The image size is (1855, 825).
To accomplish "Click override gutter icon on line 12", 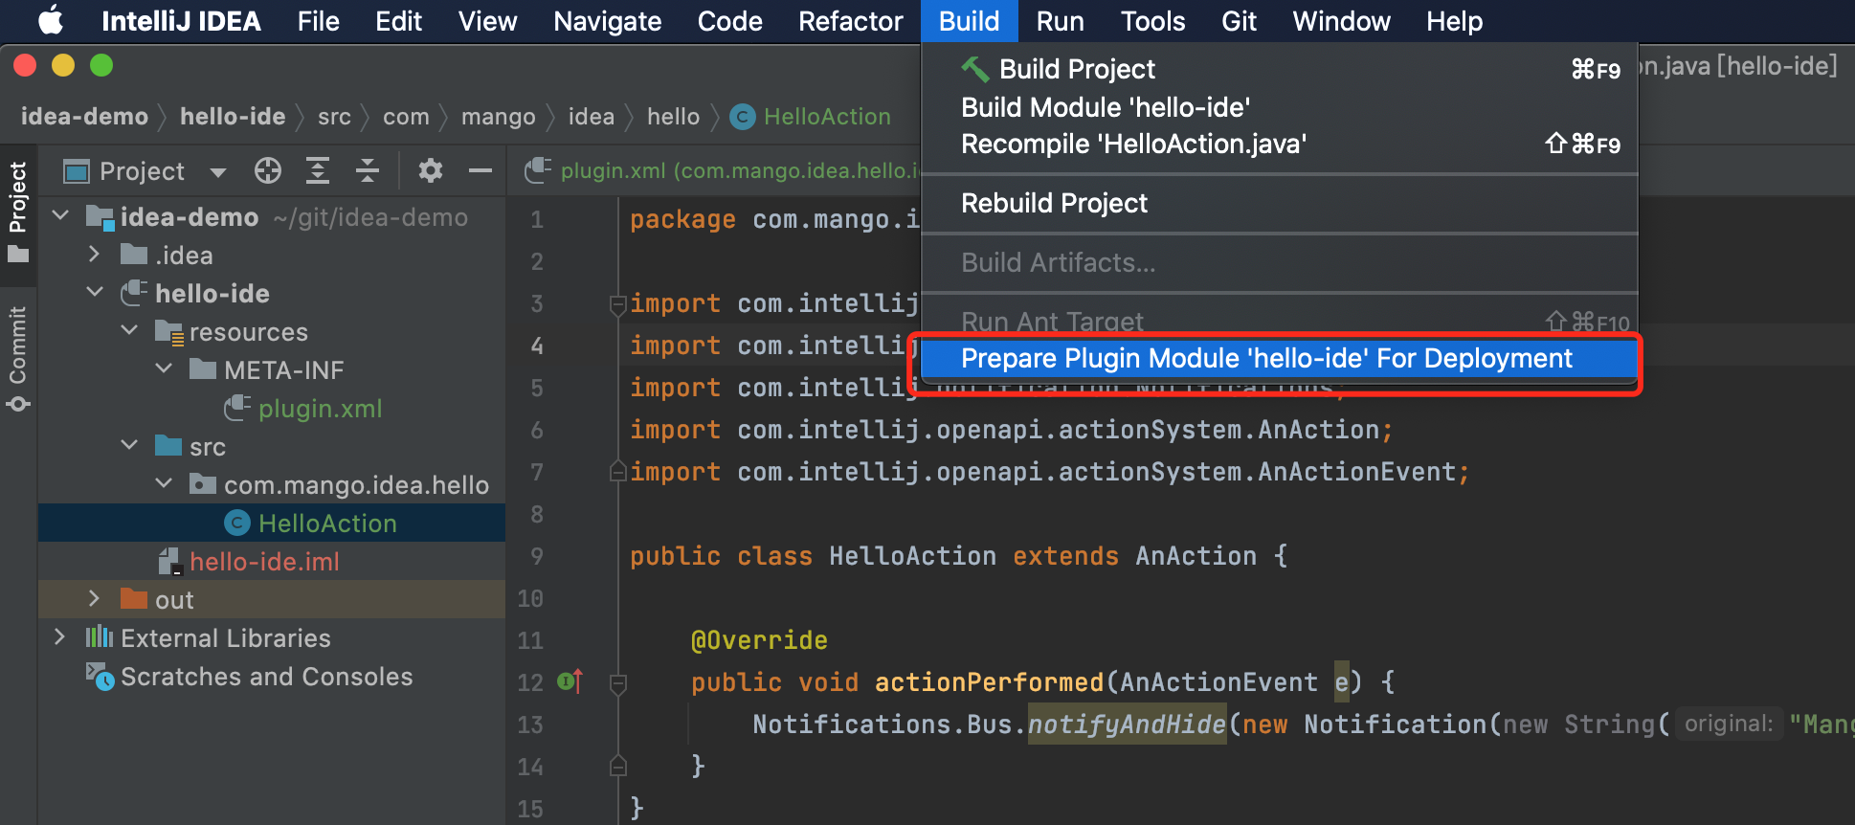I will 570,682.
